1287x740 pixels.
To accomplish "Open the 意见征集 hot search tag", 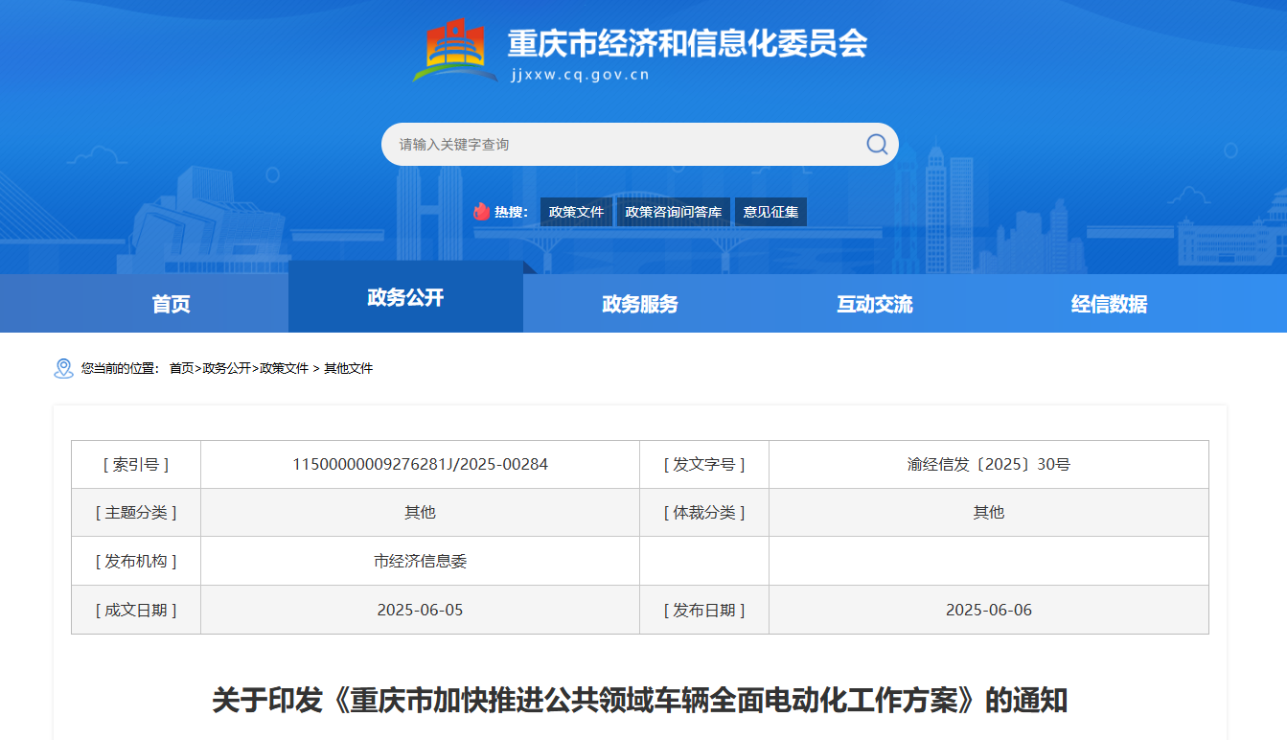I will click(770, 212).
